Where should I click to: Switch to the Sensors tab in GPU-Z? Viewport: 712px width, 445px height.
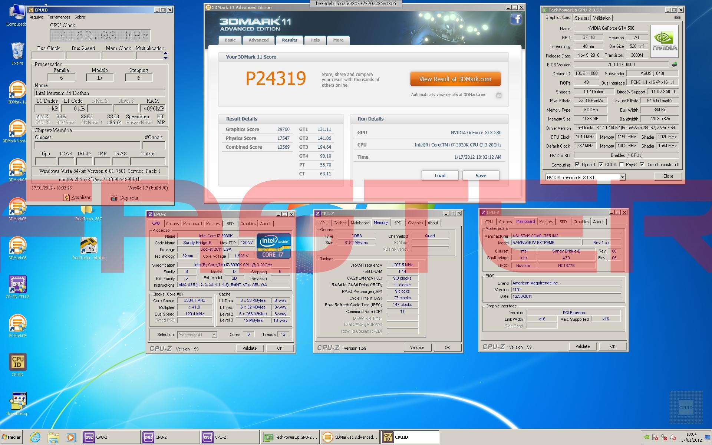(x=582, y=18)
